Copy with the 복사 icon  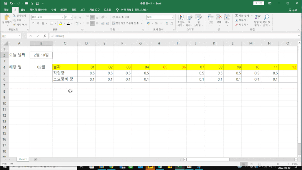tap(14, 20)
